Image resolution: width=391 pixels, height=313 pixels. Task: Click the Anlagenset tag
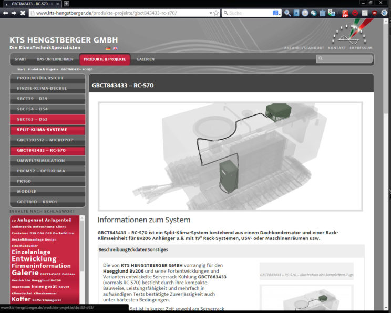(29, 220)
